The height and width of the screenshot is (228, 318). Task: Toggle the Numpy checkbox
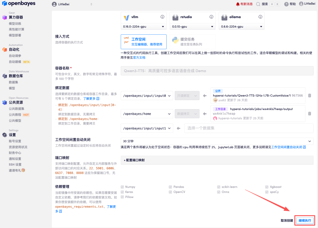[122, 187]
